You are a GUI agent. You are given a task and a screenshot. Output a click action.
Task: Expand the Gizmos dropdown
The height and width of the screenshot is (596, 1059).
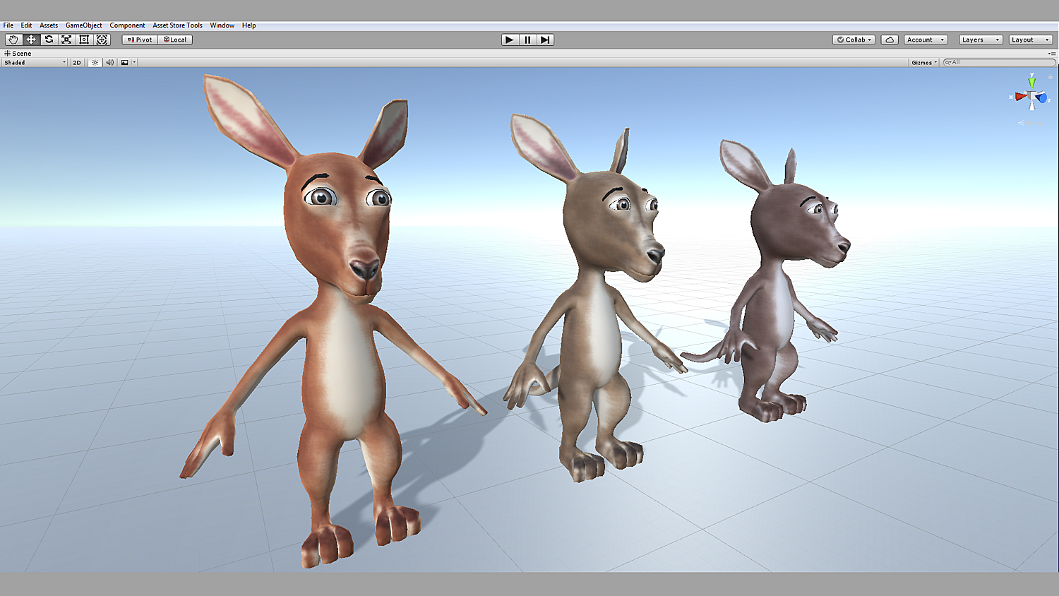tap(924, 62)
